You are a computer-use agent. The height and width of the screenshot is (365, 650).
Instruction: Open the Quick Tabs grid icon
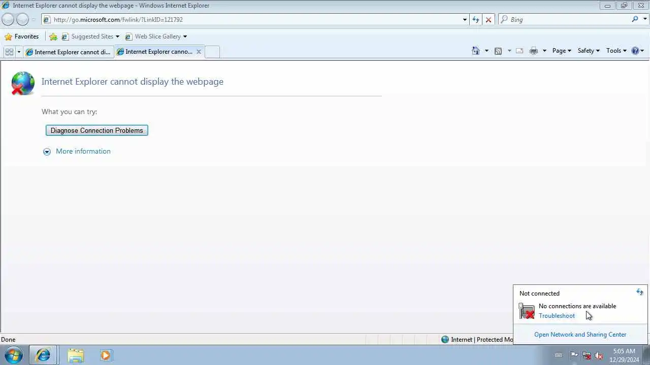(9, 52)
